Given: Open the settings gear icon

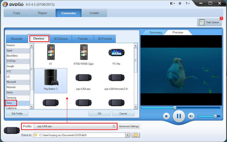Looking at the screenshot, I should (180, 3).
